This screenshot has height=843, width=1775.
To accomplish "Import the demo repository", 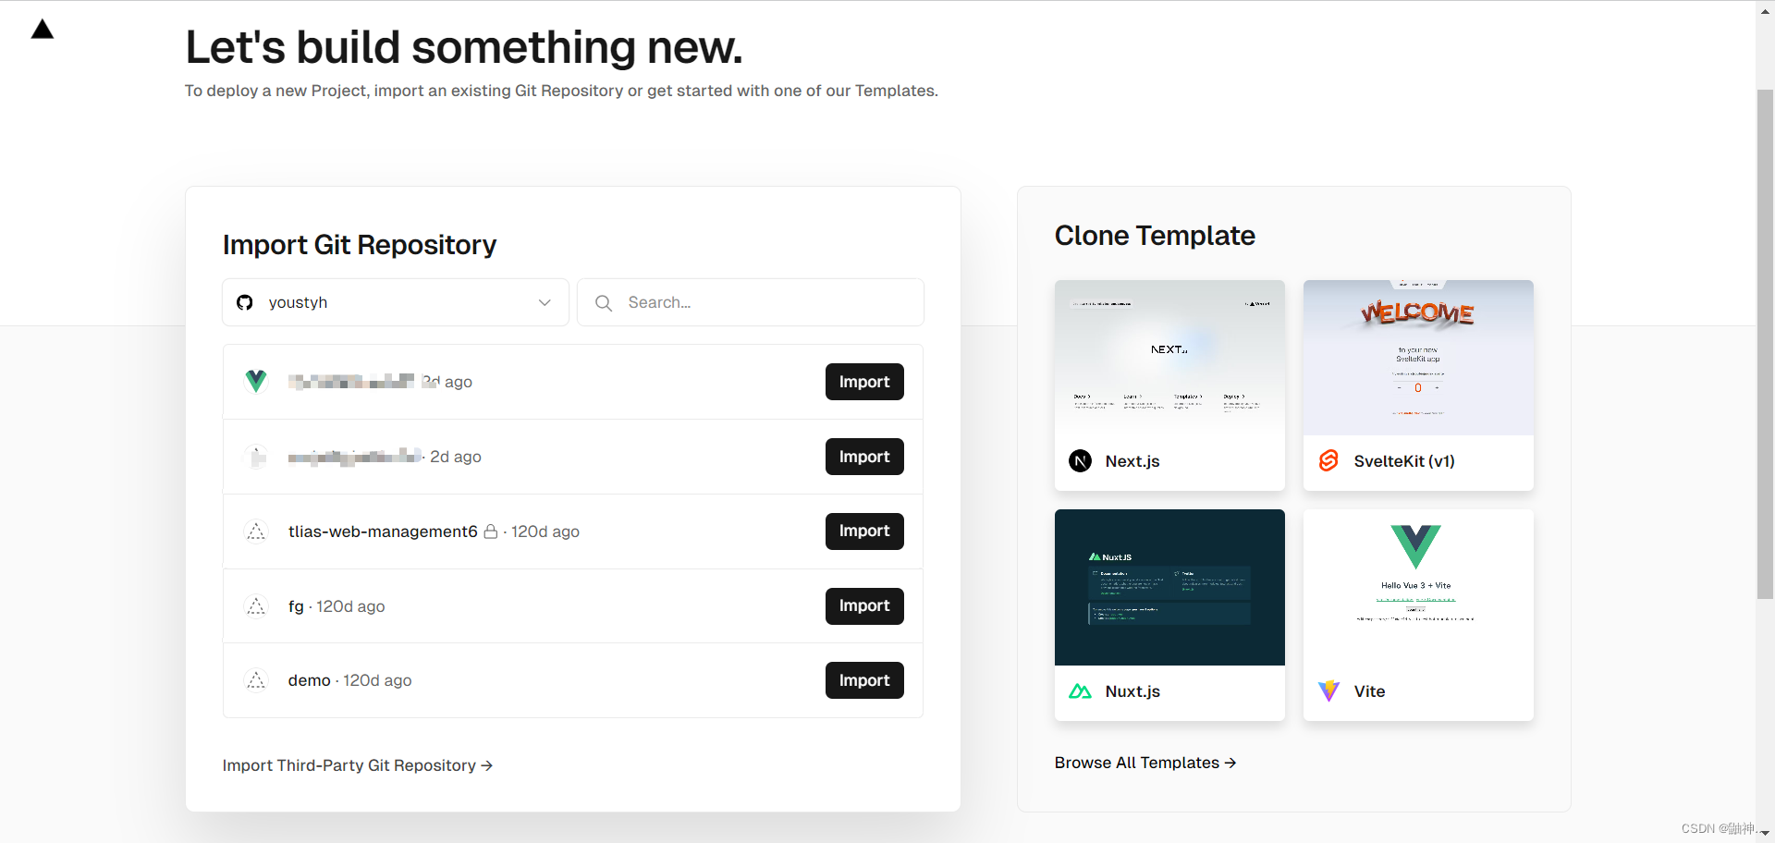I will click(864, 680).
